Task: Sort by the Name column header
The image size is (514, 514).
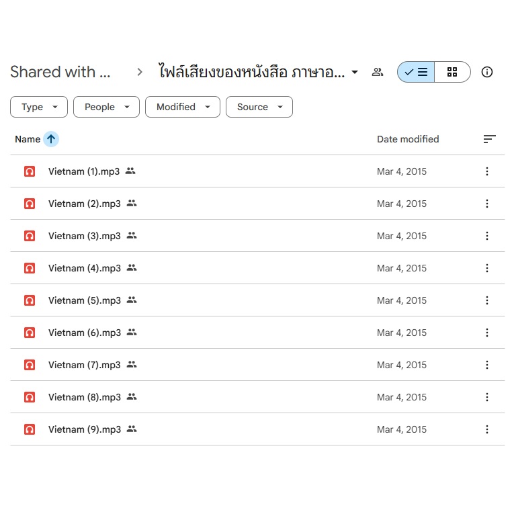Action: tap(28, 139)
